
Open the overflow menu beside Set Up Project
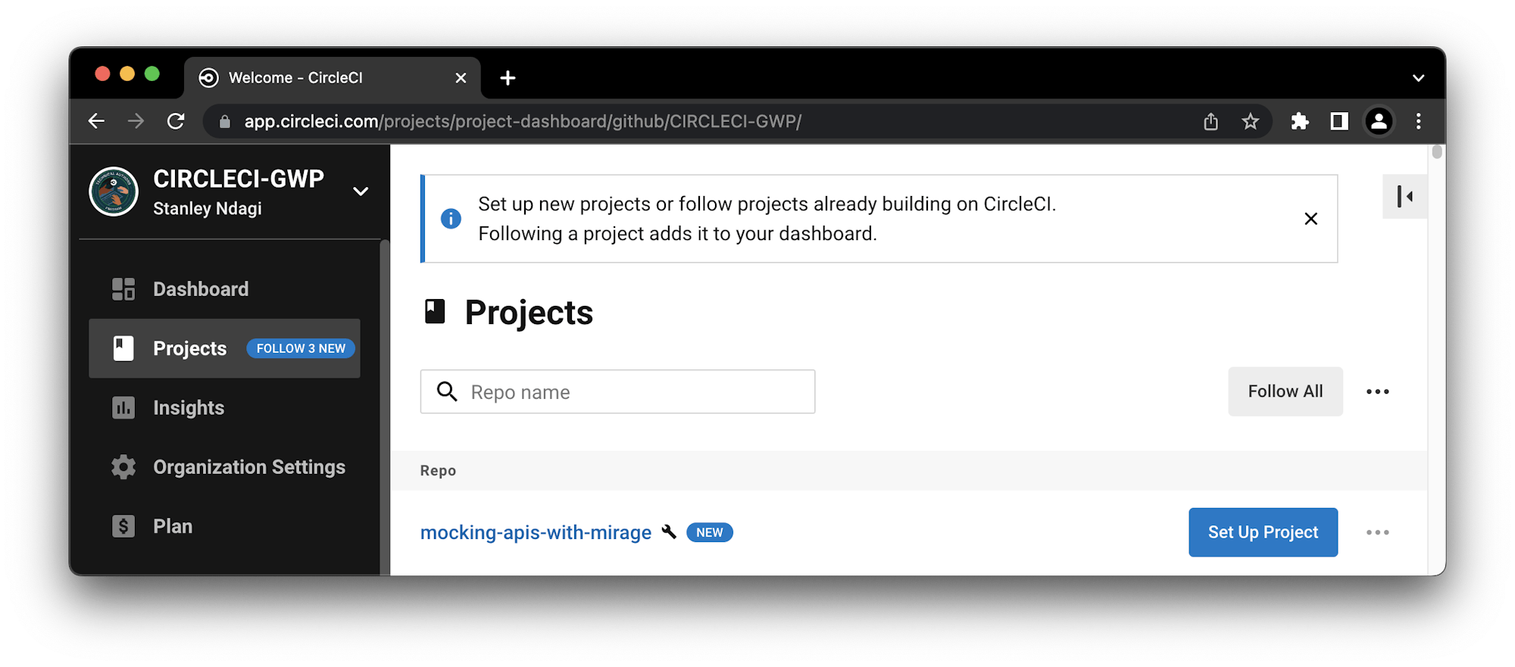click(x=1379, y=532)
